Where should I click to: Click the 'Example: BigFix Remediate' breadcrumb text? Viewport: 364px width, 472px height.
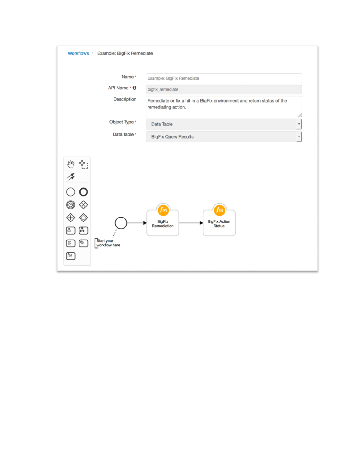point(125,53)
